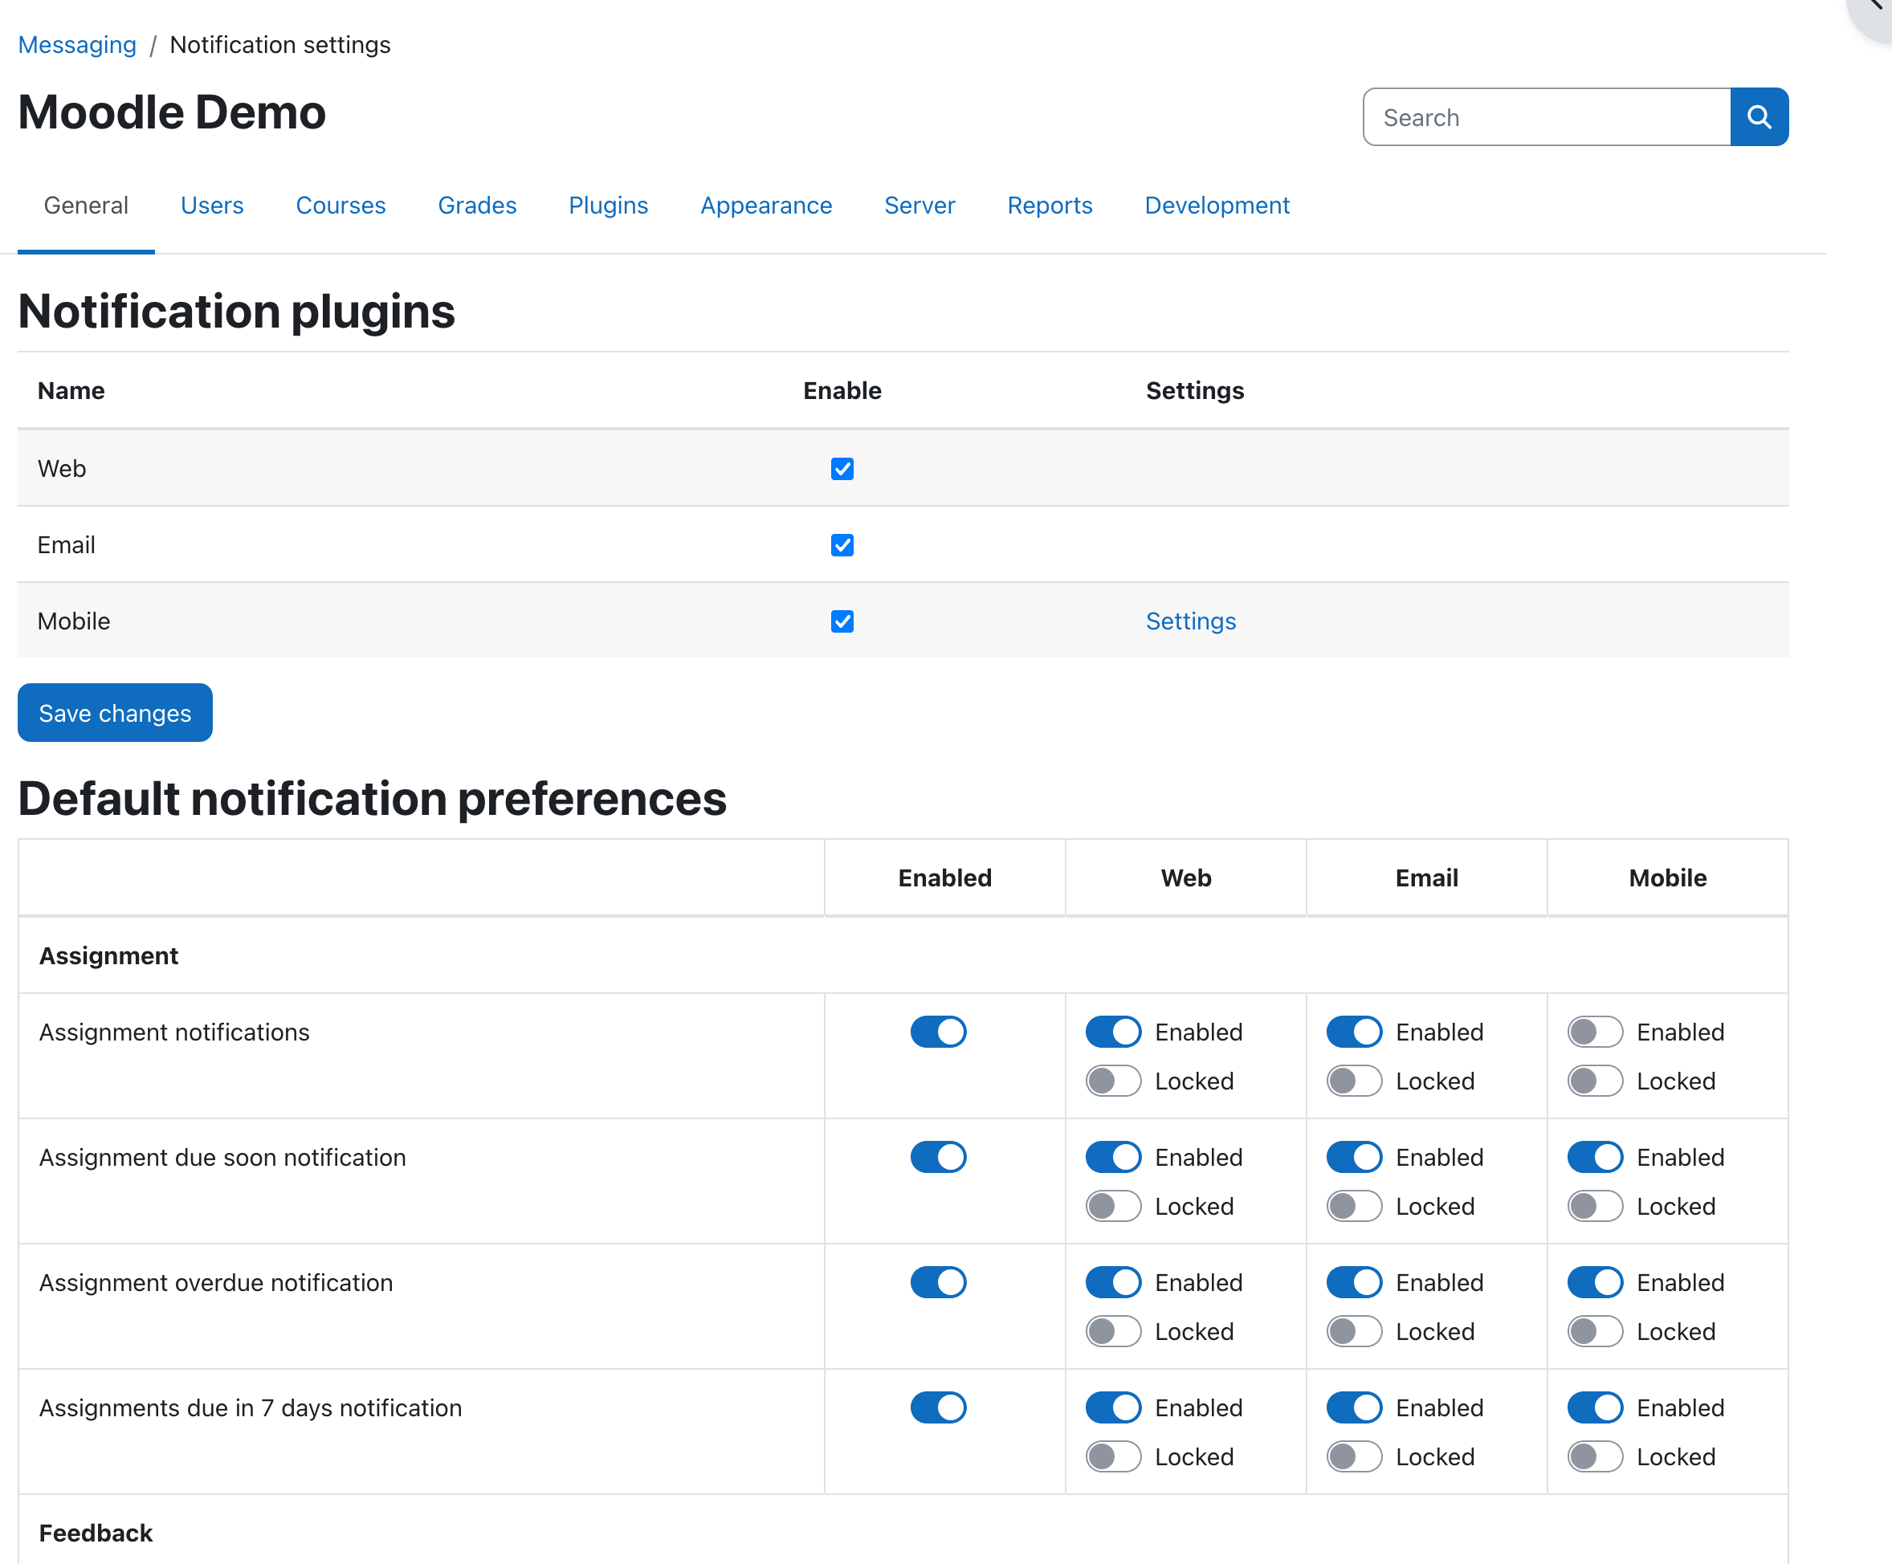Click the Save changes button
1892x1564 pixels.
tap(116, 713)
